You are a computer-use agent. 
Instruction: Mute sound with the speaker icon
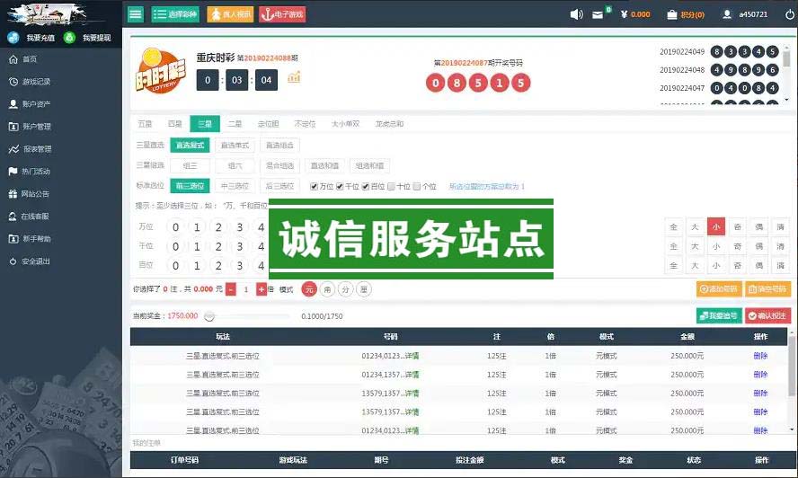pos(577,14)
